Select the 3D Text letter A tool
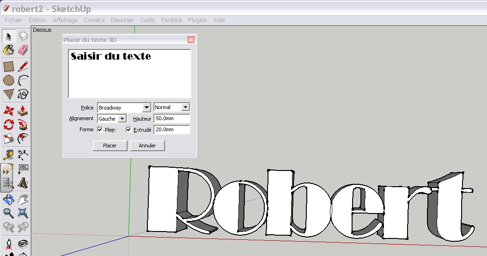Viewport: 487px width, 256px height. (x=23, y=183)
